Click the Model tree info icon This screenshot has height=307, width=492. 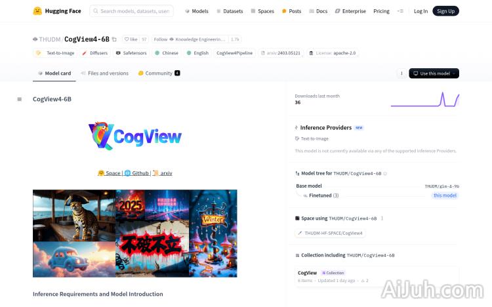[385, 174]
